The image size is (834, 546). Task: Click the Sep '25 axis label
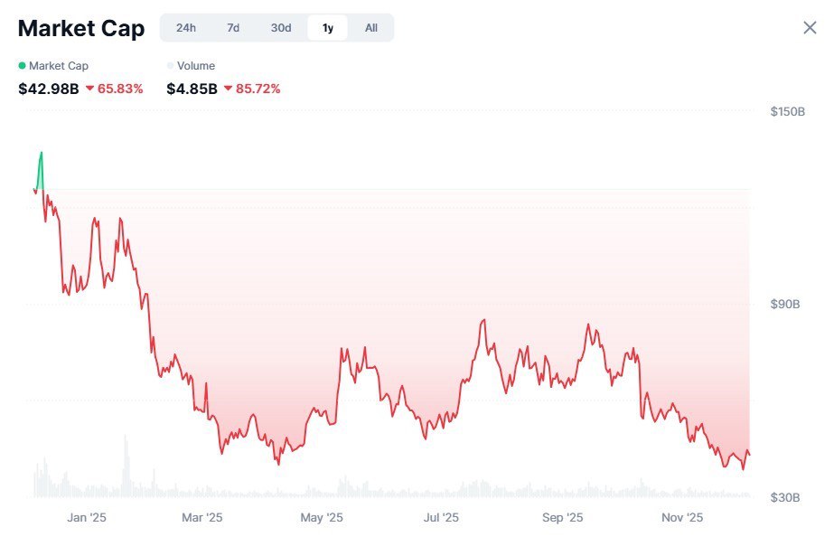pos(563,518)
